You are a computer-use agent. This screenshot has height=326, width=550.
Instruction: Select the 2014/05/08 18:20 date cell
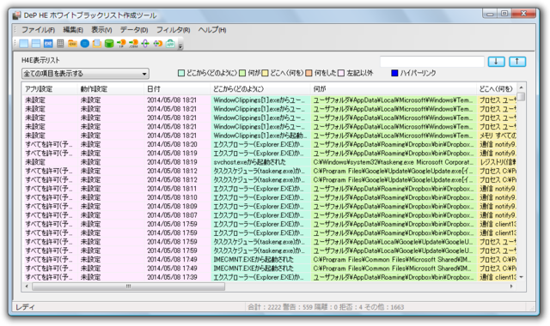[177, 144]
